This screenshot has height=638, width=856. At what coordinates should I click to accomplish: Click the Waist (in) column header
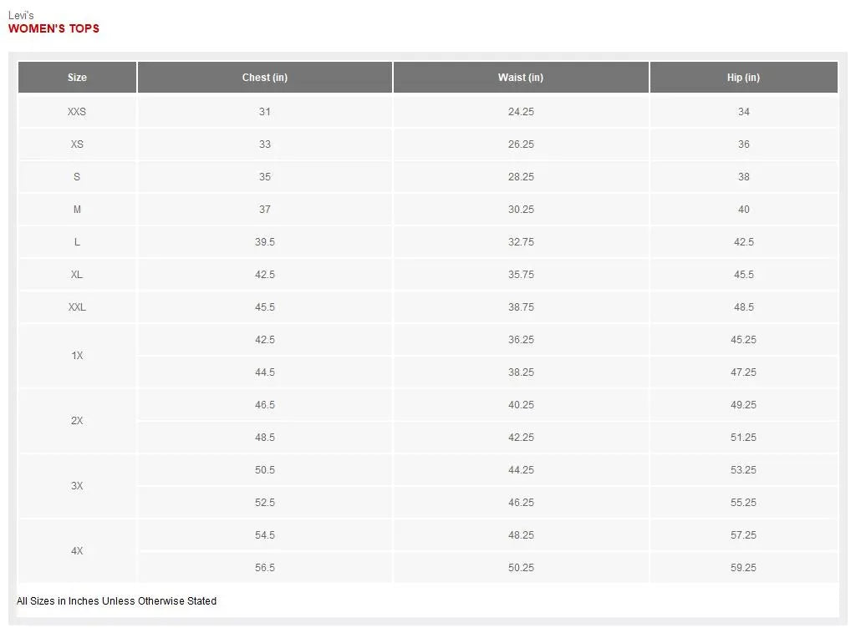[x=521, y=78]
